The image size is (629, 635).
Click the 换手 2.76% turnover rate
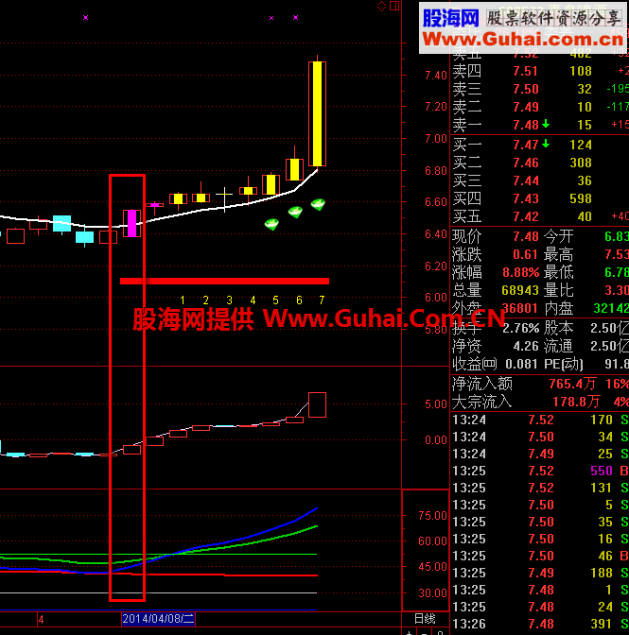point(521,328)
